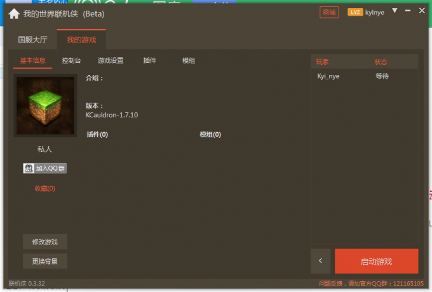Open the 商城 store button
The height and width of the screenshot is (292, 432).
pos(329,13)
